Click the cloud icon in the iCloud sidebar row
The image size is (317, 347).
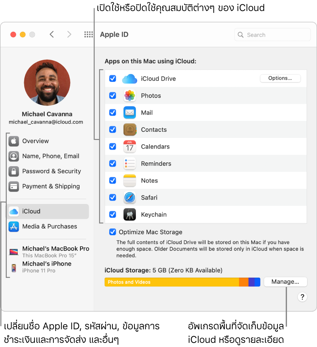[x=14, y=211]
